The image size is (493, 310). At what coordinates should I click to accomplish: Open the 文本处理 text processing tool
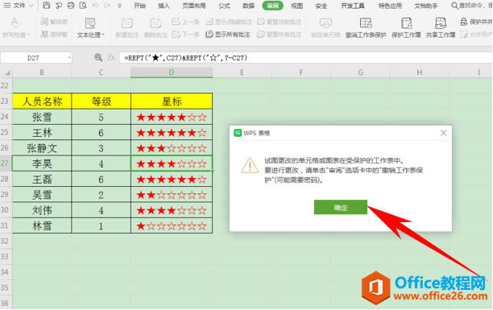pos(90,27)
